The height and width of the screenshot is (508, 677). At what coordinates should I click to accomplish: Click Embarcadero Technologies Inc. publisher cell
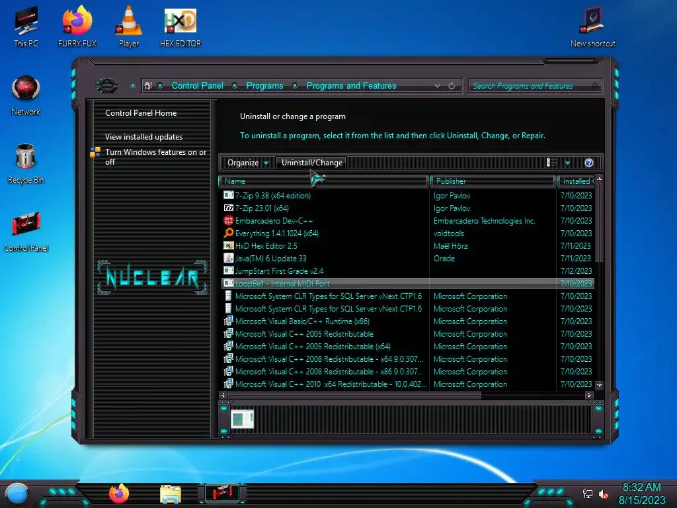(x=485, y=221)
